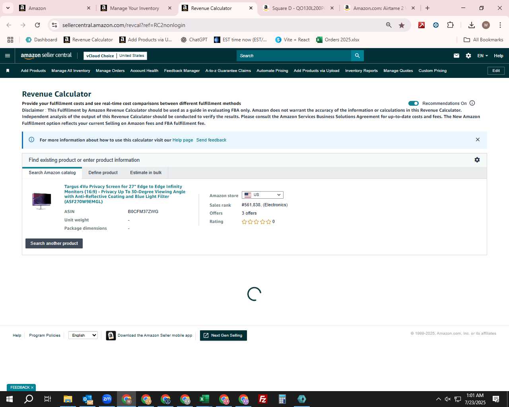Click the browser address bar URL

(x=124, y=25)
